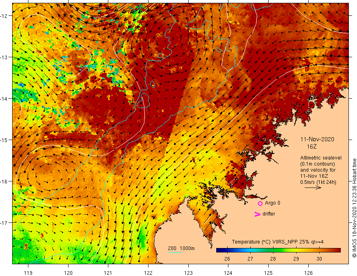Click the magenta drifter arrow legend marker
The width and height of the screenshot is (357, 276).
click(257, 214)
